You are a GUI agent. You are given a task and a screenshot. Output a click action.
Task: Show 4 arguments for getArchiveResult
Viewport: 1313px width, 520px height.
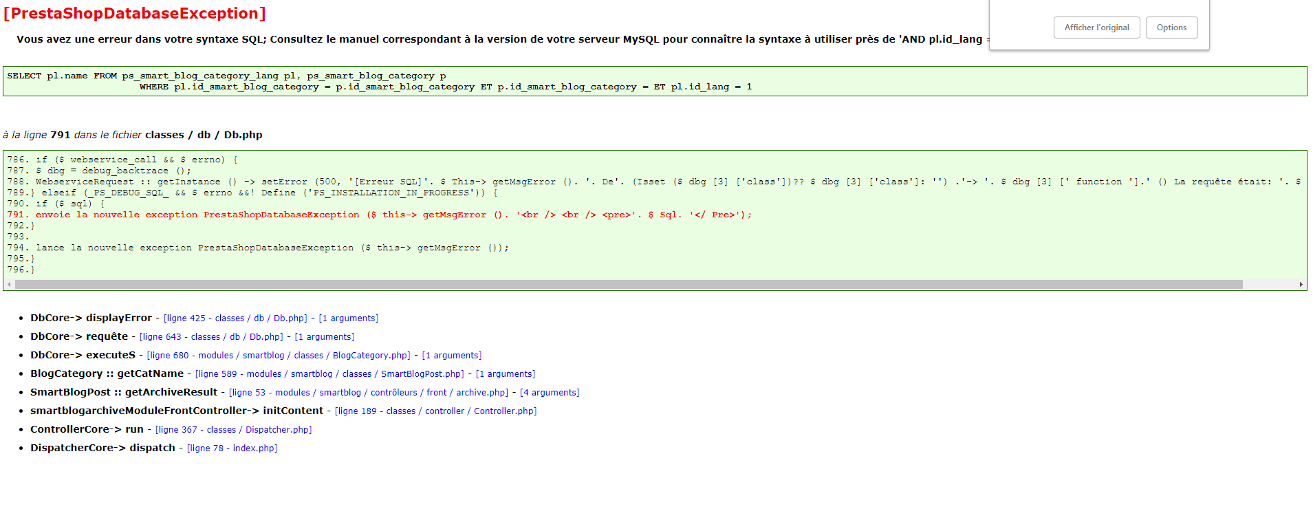tap(550, 393)
